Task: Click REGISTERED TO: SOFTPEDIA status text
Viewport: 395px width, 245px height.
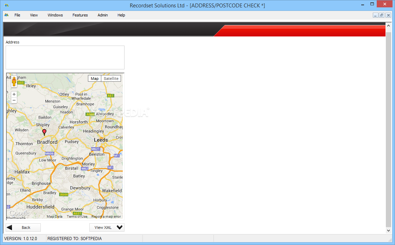Action: [x=75, y=238]
